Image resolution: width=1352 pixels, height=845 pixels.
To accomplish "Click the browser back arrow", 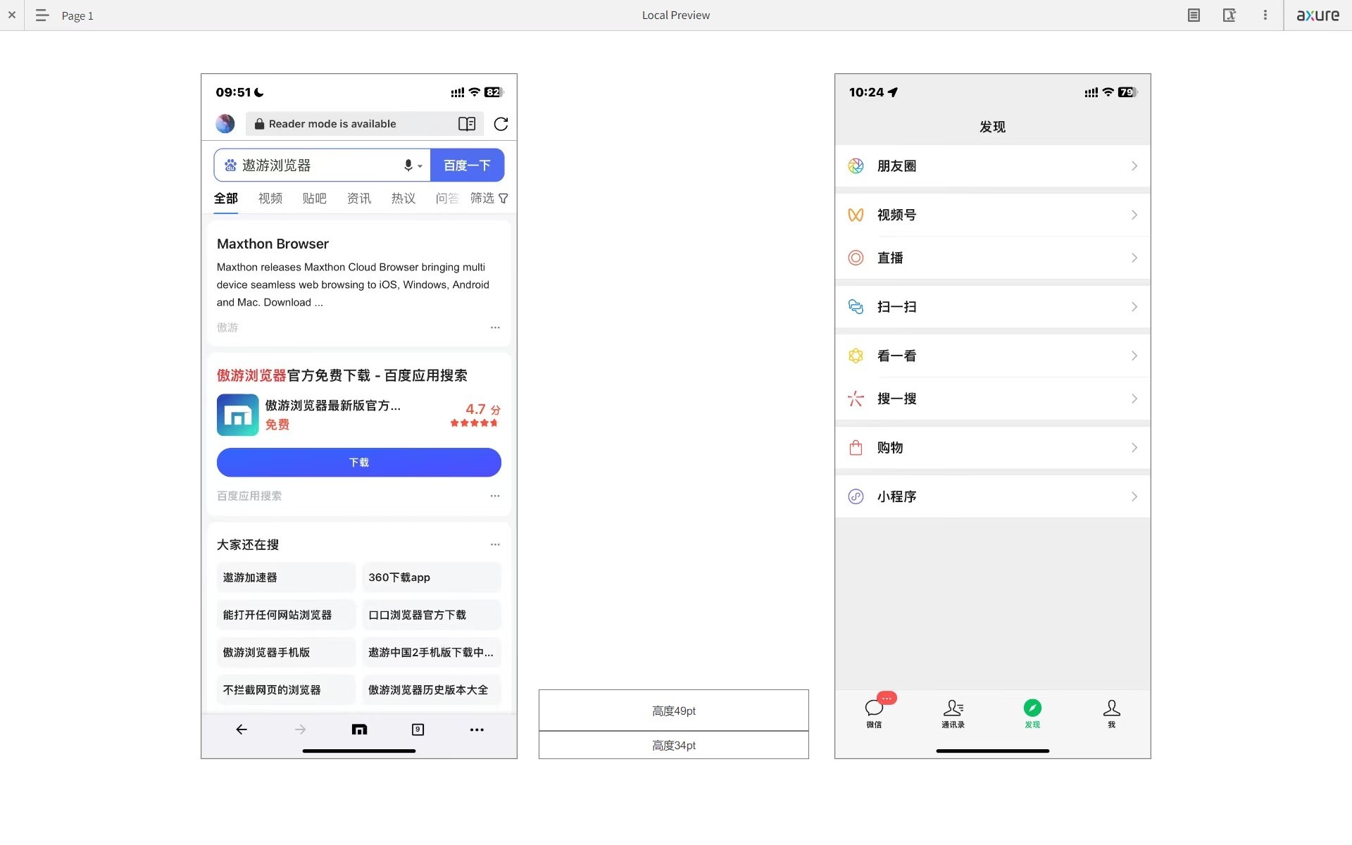I will click(x=242, y=730).
